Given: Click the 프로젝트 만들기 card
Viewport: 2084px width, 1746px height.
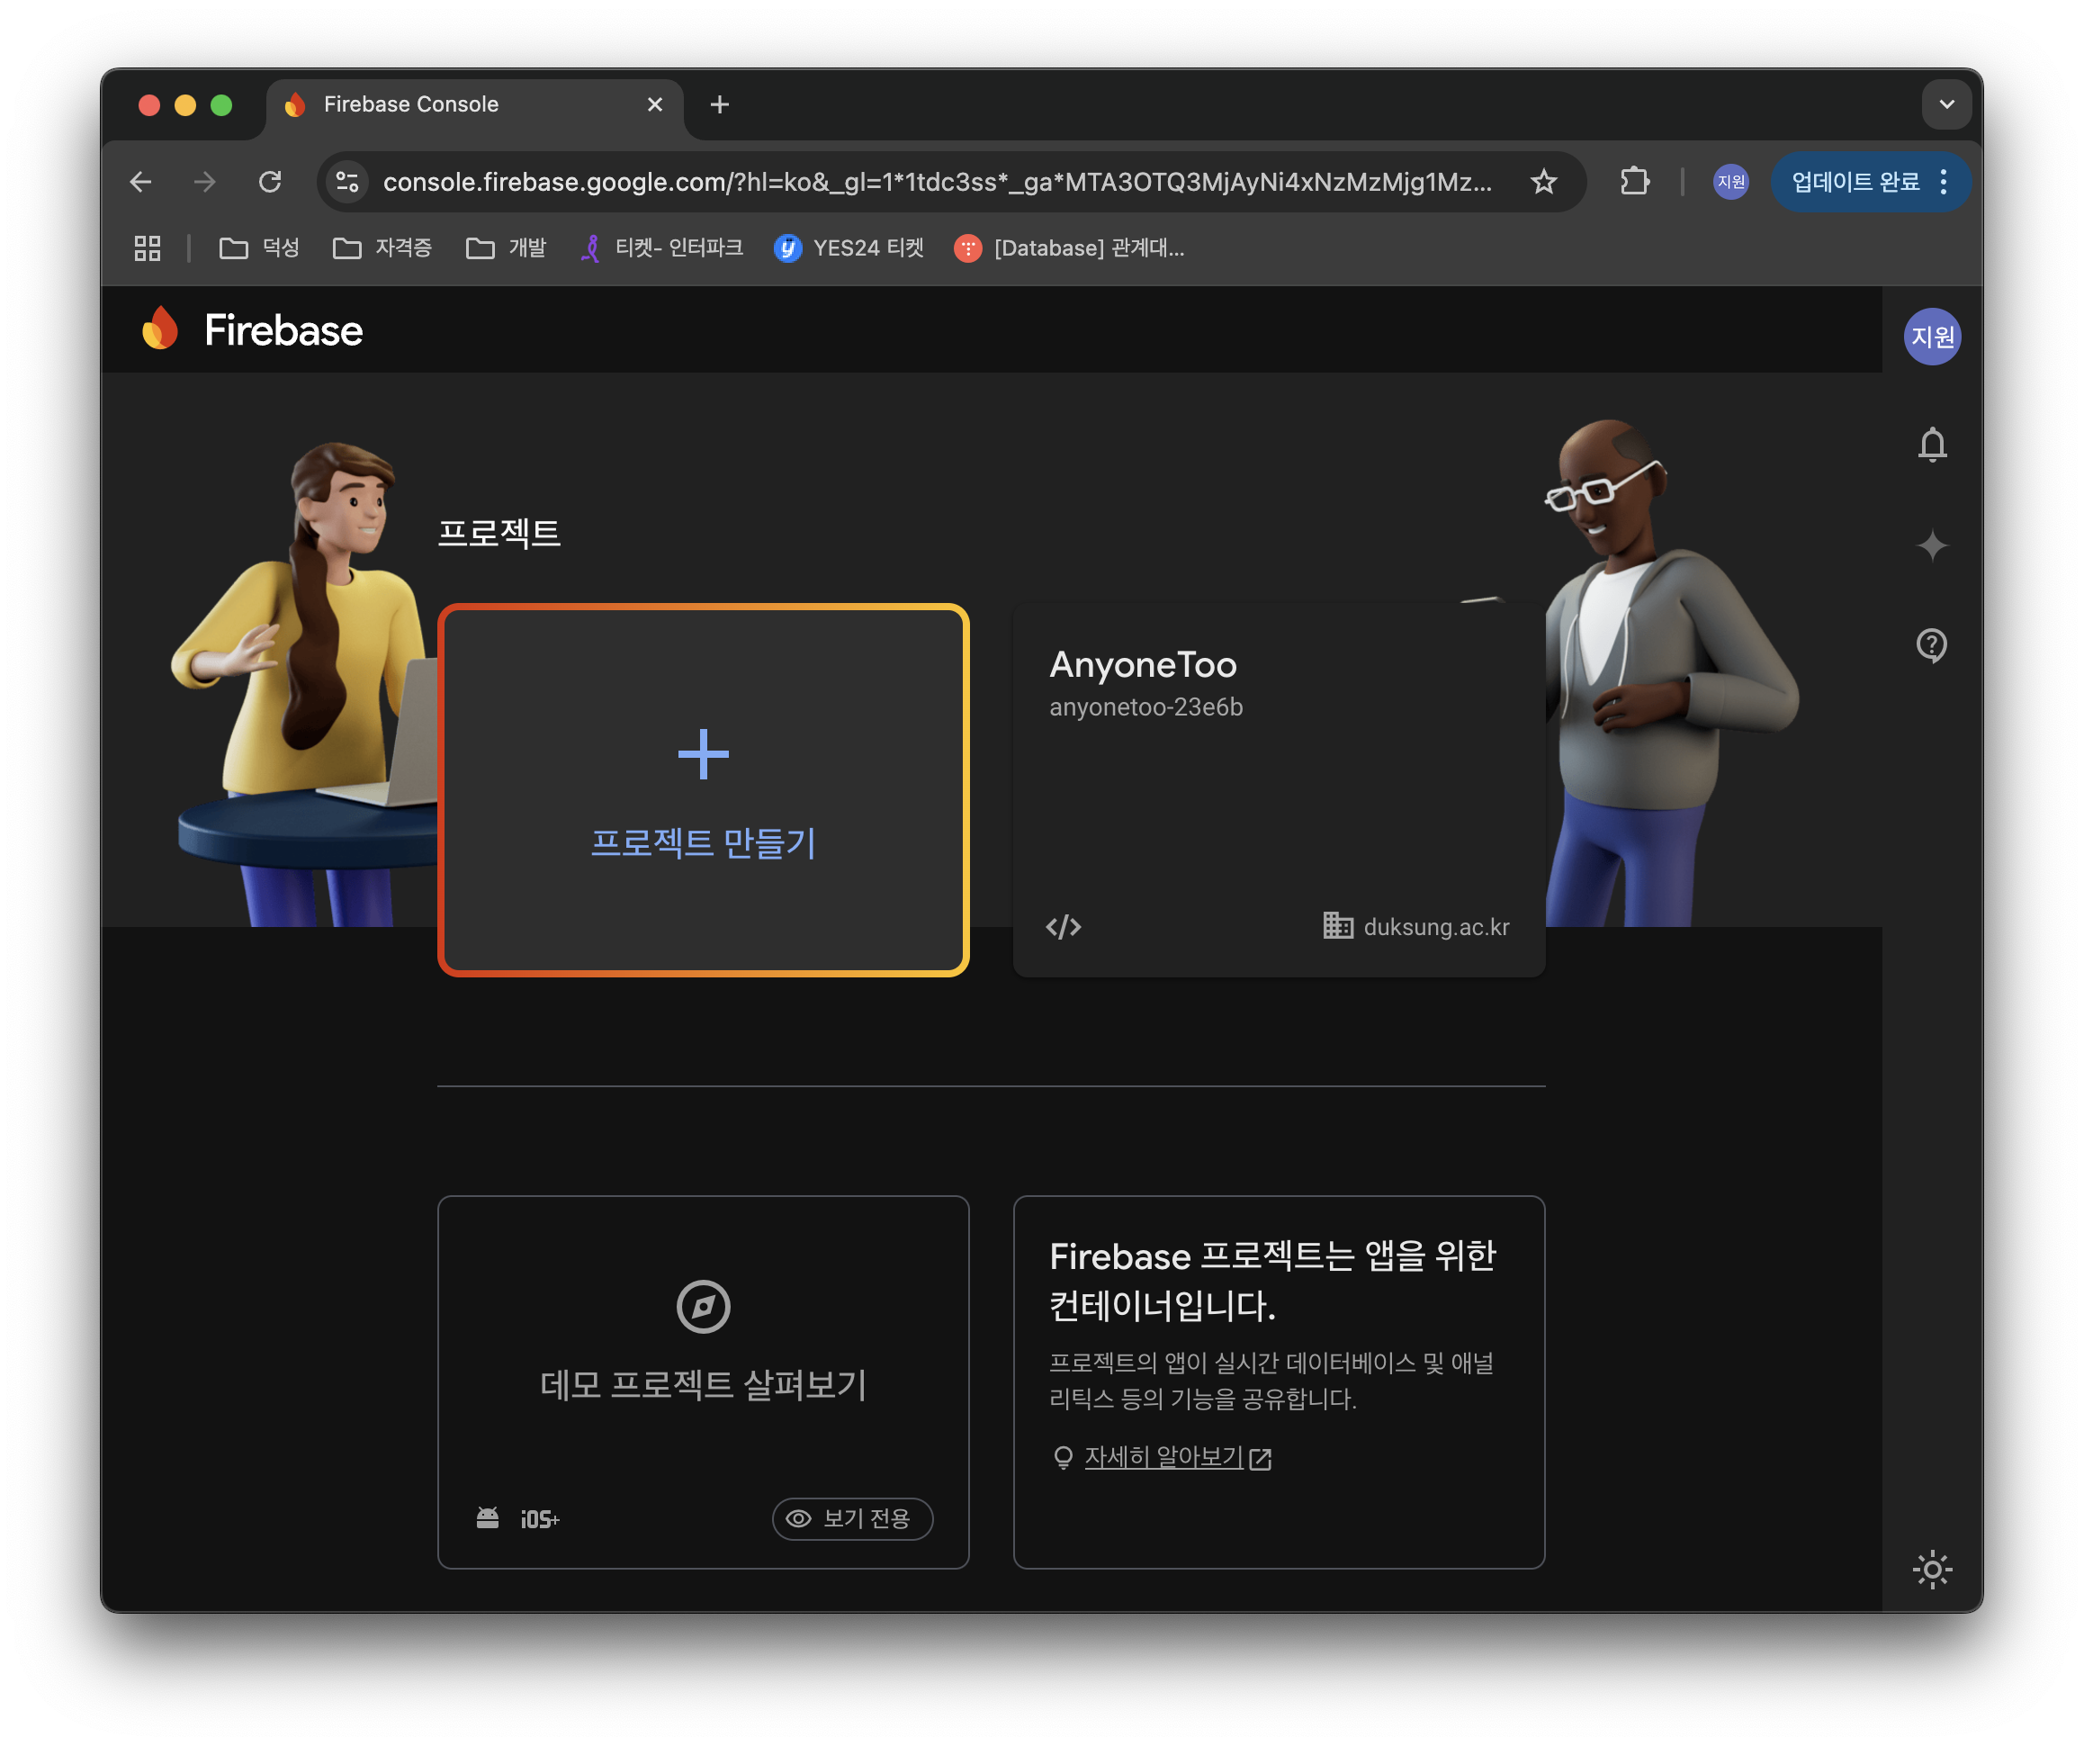Looking at the screenshot, I should [703, 790].
